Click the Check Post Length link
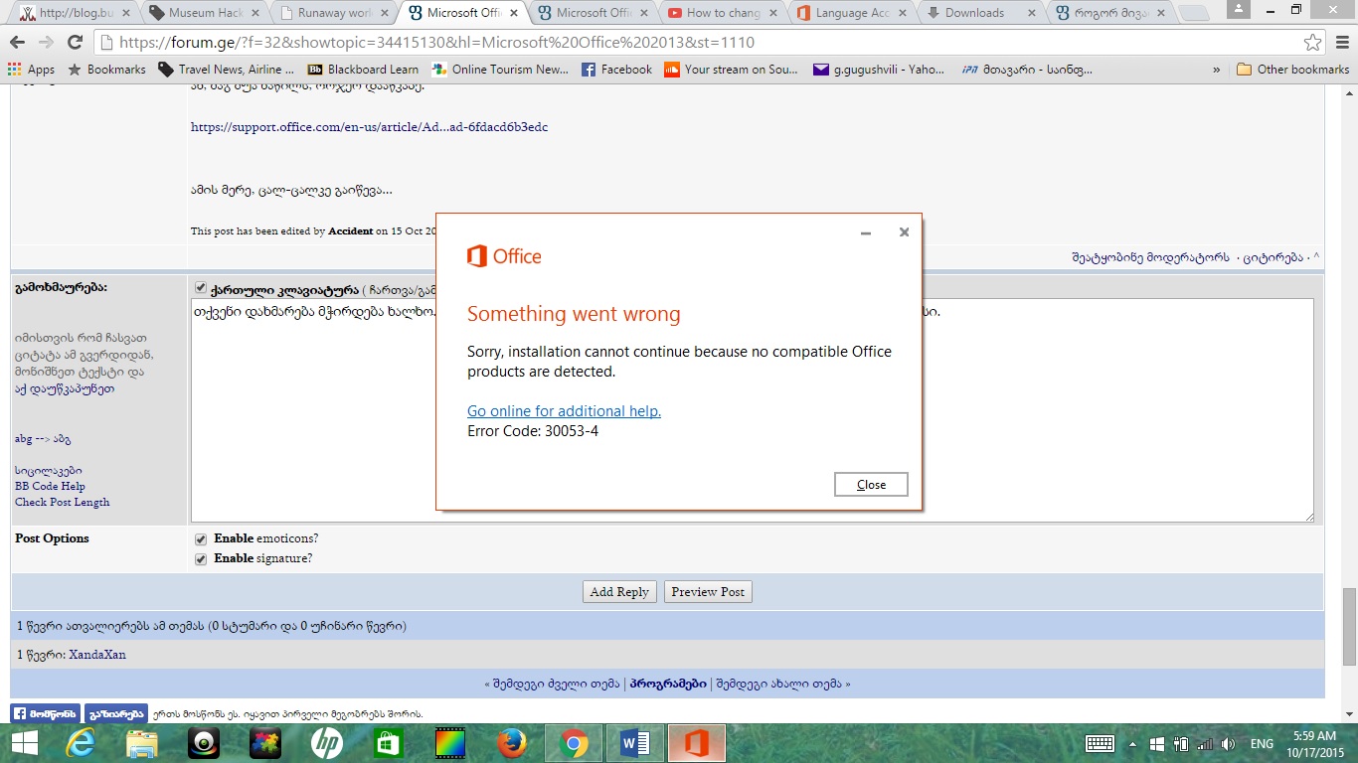The image size is (1358, 763). click(x=63, y=503)
